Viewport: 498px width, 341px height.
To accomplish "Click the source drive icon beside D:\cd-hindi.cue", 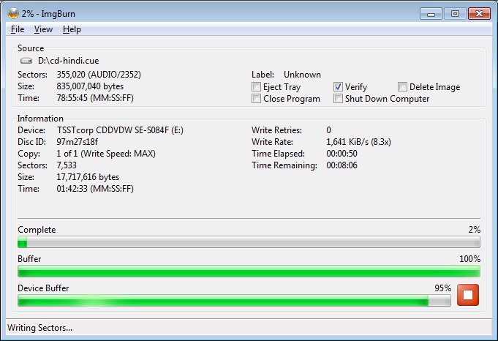I will pos(26,61).
